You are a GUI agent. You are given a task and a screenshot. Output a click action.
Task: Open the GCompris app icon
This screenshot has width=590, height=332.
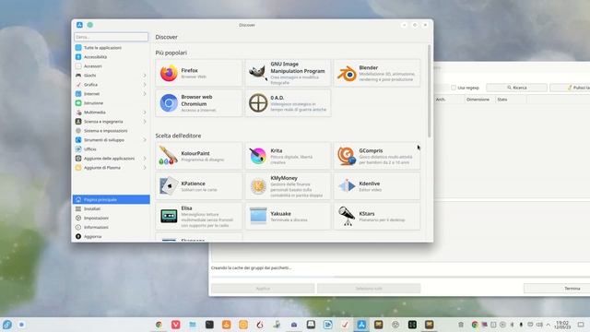pyautogui.click(x=347, y=156)
